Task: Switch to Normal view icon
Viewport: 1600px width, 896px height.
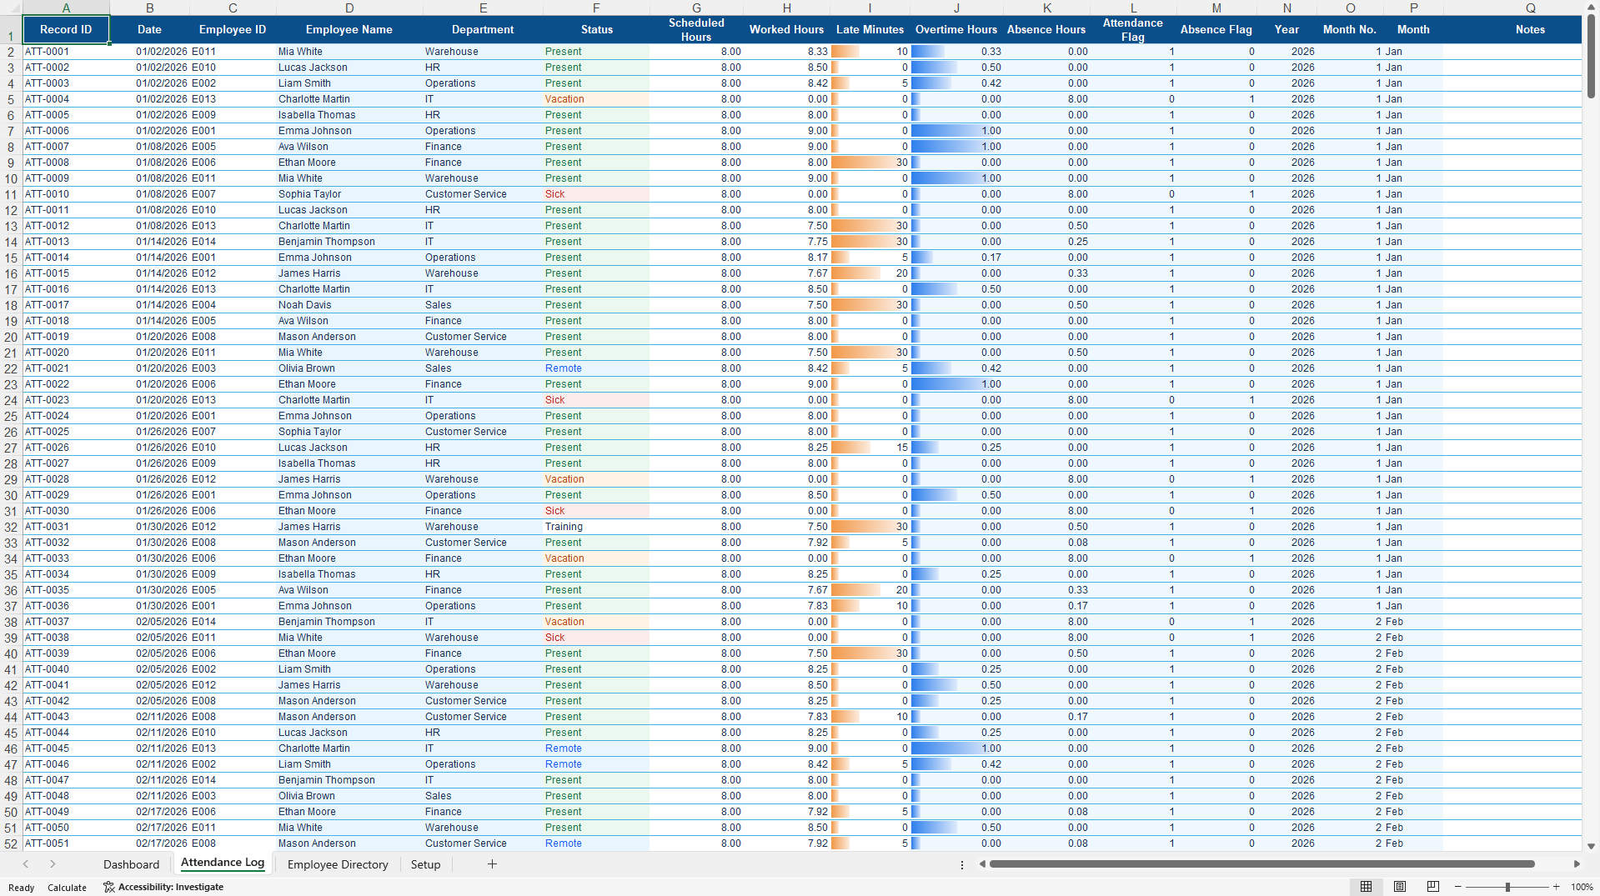Action: tap(1366, 887)
